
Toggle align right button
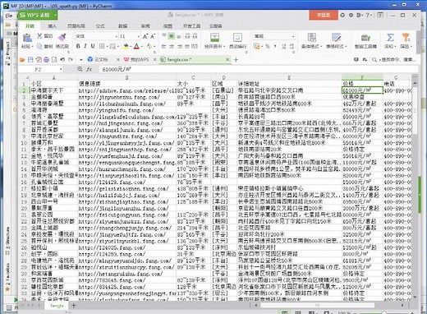(x=179, y=46)
